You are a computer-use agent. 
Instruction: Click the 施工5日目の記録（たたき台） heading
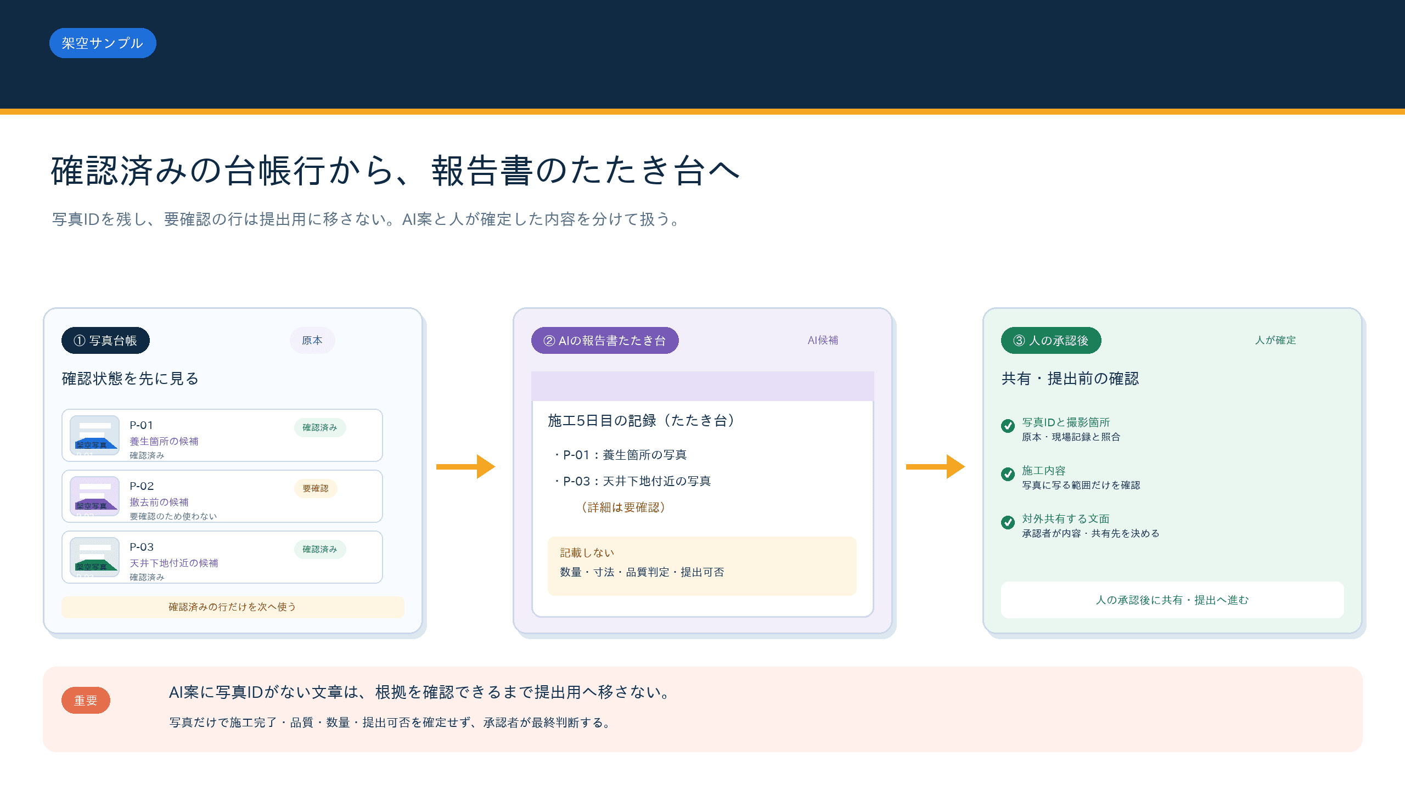[641, 420]
